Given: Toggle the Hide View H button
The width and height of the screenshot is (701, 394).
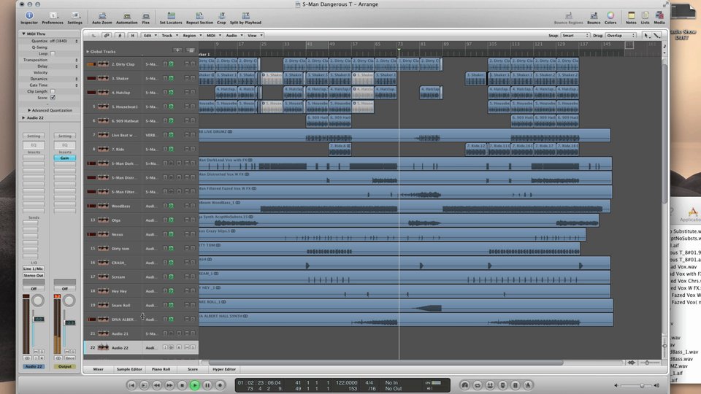Looking at the screenshot, I should [132, 35].
